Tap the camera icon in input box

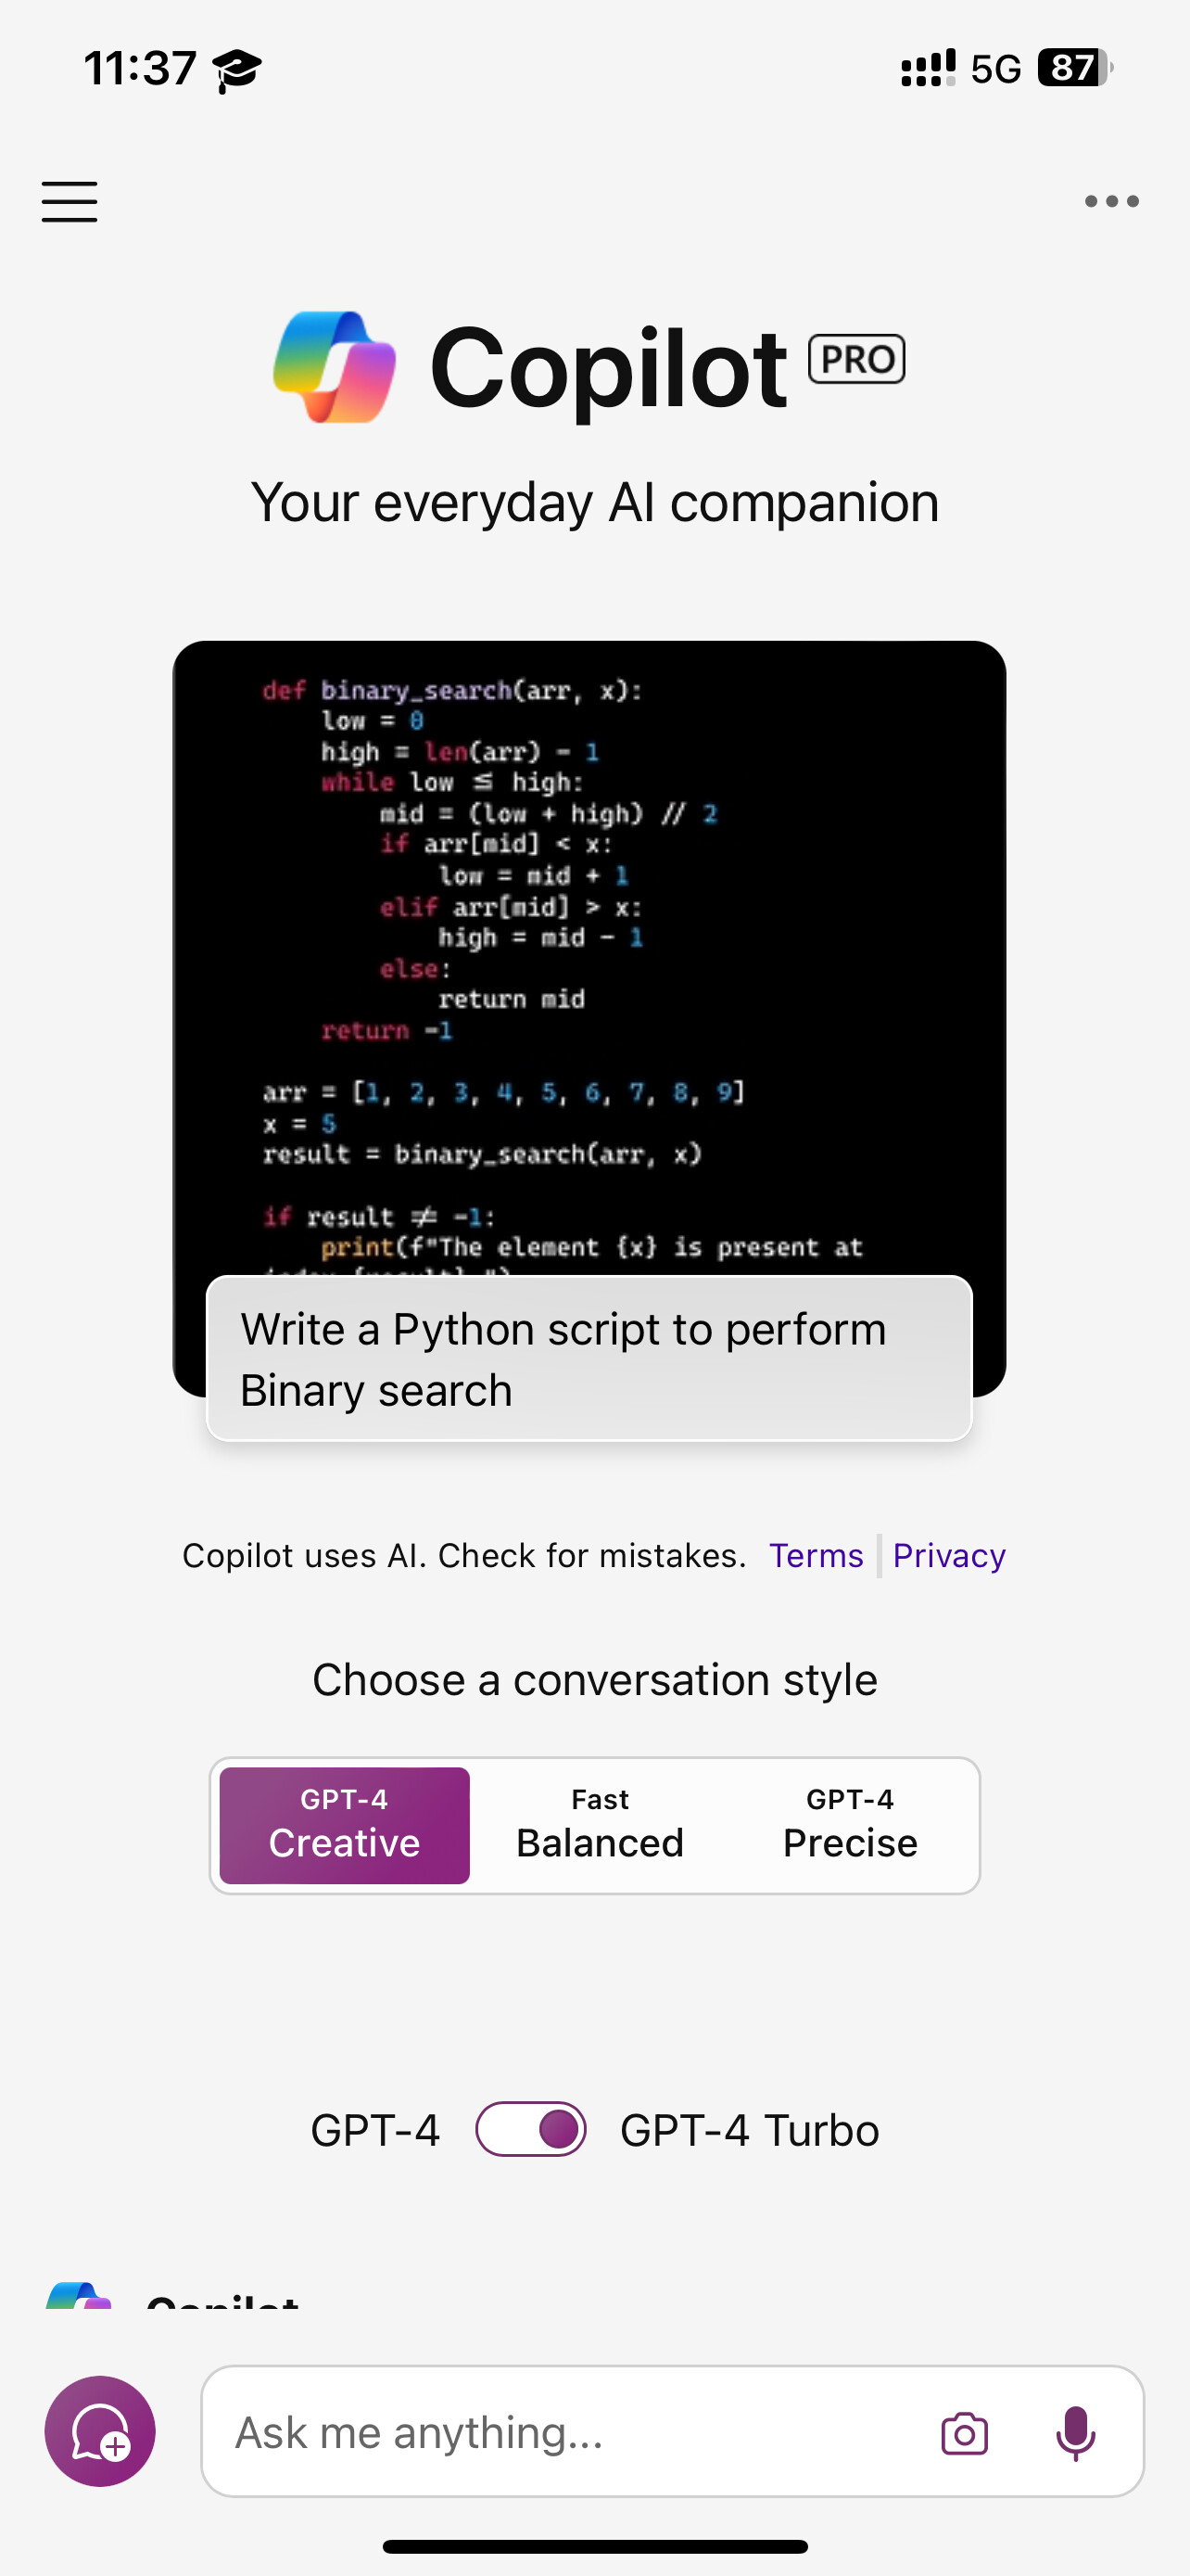pyautogui.click(x=964, y=2433)
